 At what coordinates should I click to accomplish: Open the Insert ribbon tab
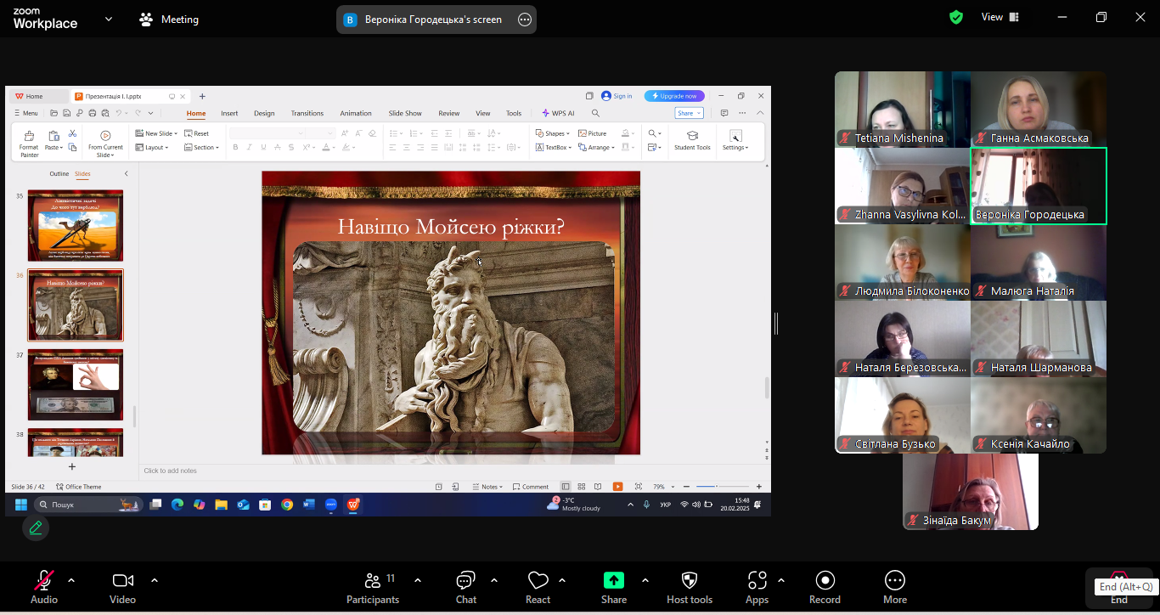pos(229,113)
